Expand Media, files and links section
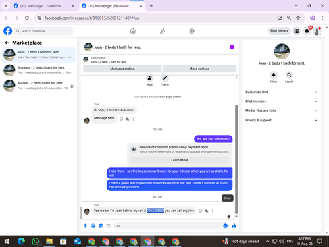This screenshot has height=247, width=329. click(x=282, y=111)
